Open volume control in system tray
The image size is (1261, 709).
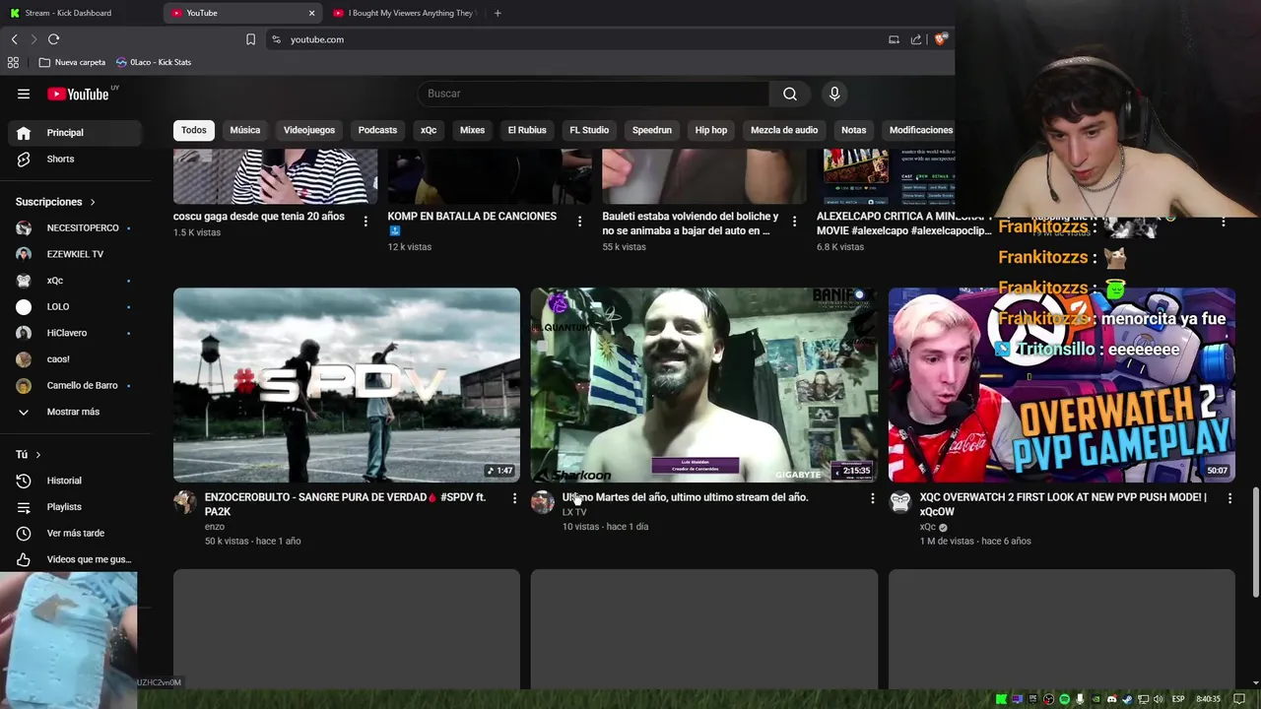tap(1159, 699)
